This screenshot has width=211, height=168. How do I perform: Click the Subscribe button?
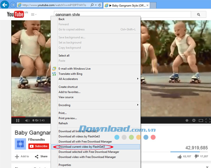(x=39, y=146)
